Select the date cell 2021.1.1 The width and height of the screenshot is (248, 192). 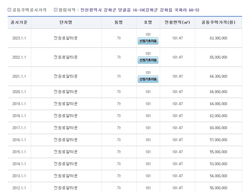19,76
